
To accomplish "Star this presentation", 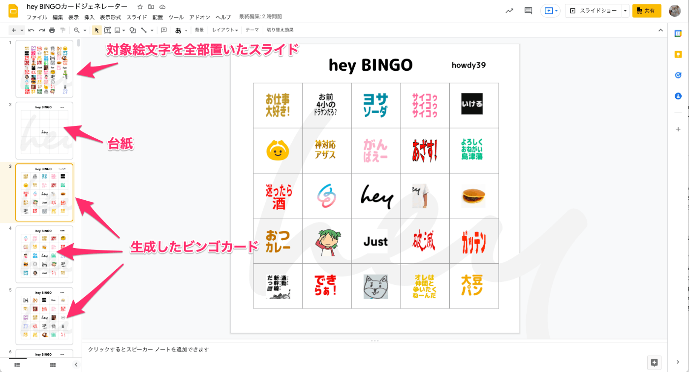I will (x=140, y=6).
